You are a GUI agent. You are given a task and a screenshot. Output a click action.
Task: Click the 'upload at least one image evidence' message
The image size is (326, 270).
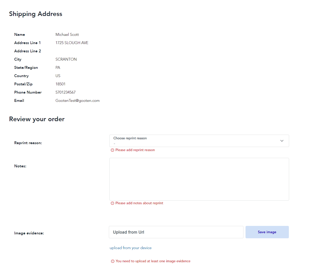153,261
